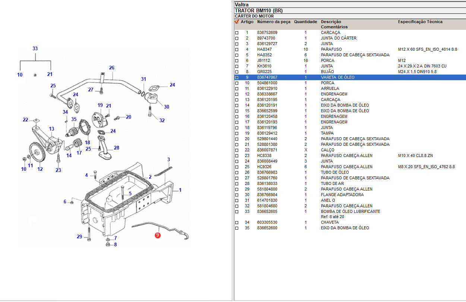Select CHAVETA row 603305530
466x302 pixels.
[x=350, y=223]
